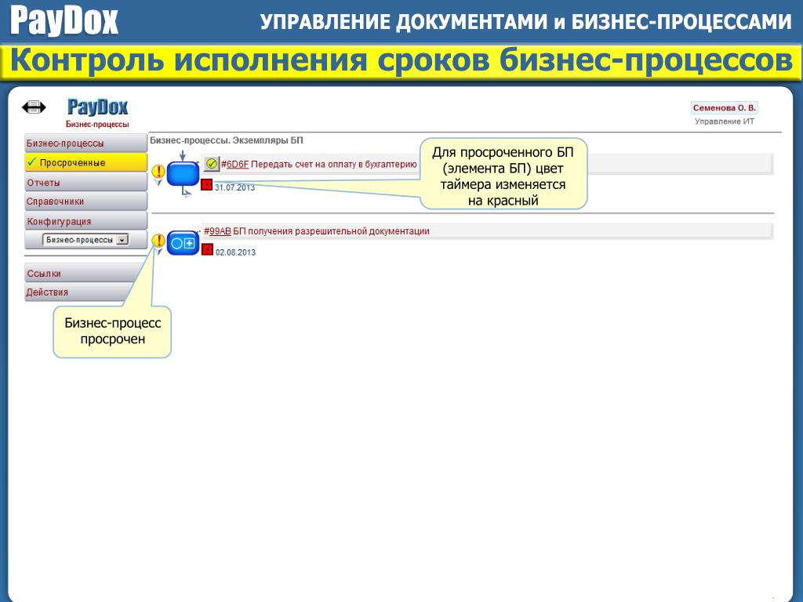Click user name Семенова О. В.
Screen dimensions: 803x602
(724, 108)
